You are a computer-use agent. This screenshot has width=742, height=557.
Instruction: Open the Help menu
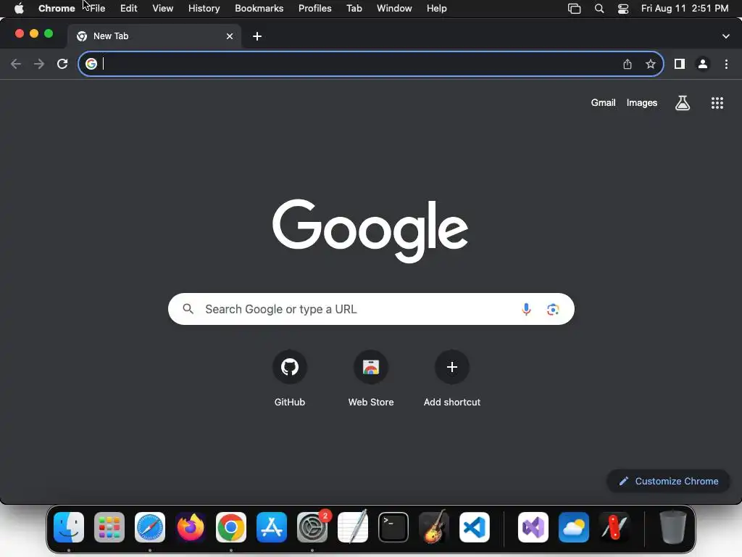tap(437, 9)
